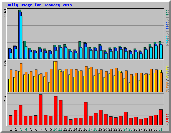Select day 16 on the x-axis
Screen dimensions: 171x133
point(85,129)
